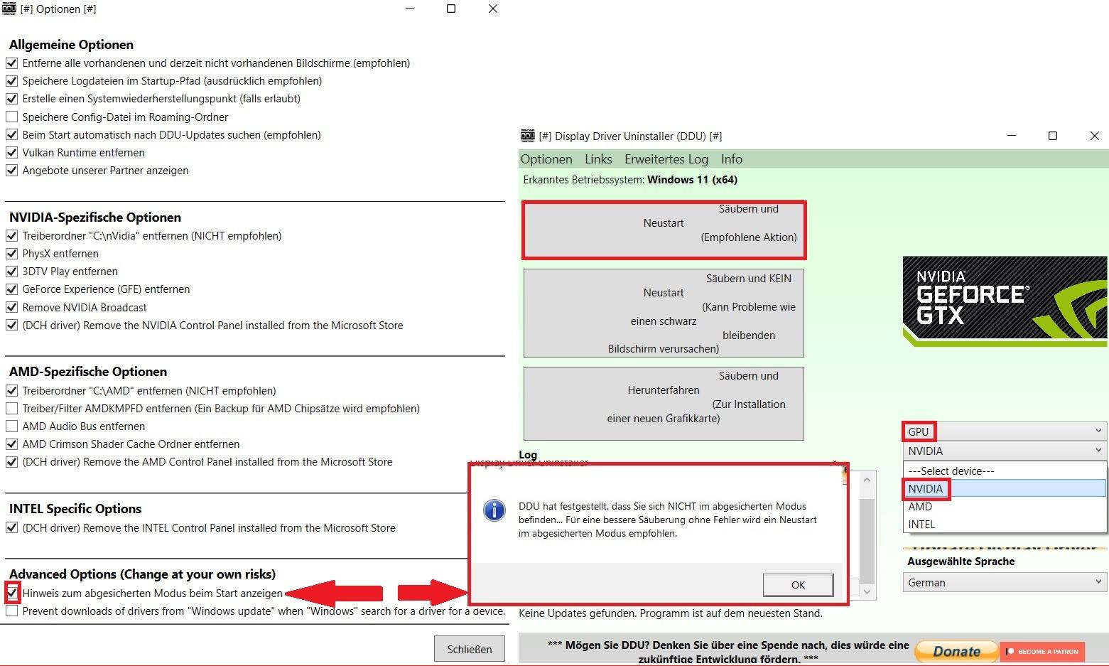Click the Become a Patron button

[x=1042, y=651]
